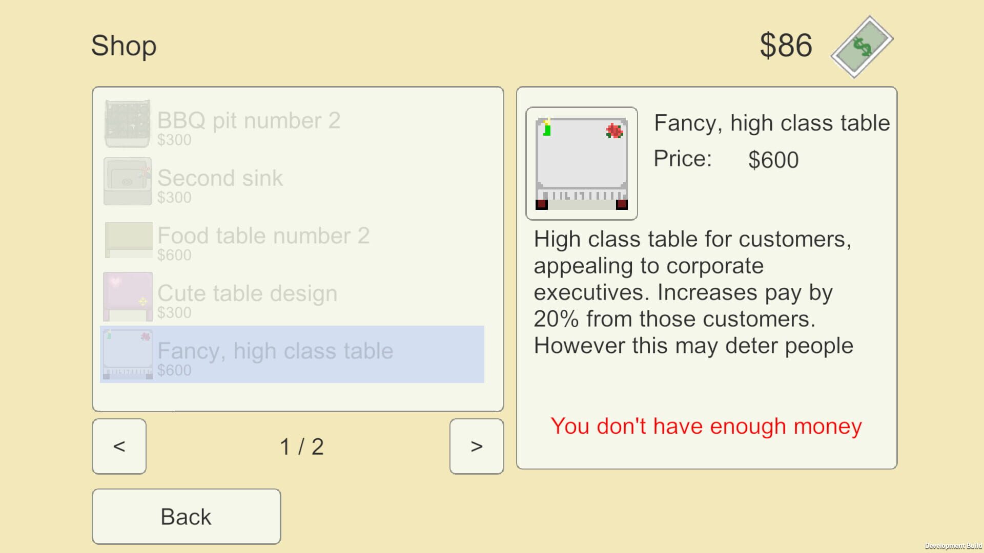Viewport: 984px width, 553px height.
Task: Click the large fancy table preview image
Action: (x=582, y=163)
